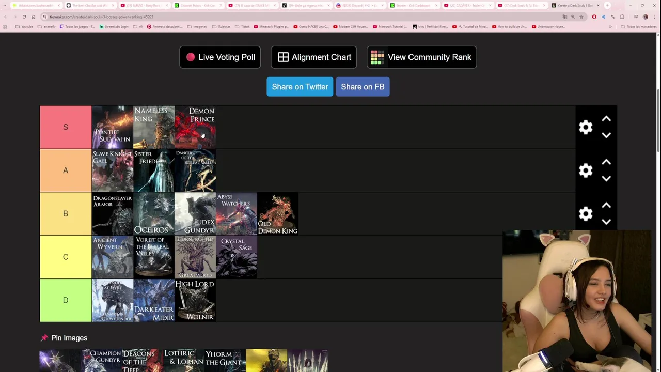Open the Streamlabs Login bookmark
Image resolution: width=661 pixels, height=372 pixels.
coord(113,26)
